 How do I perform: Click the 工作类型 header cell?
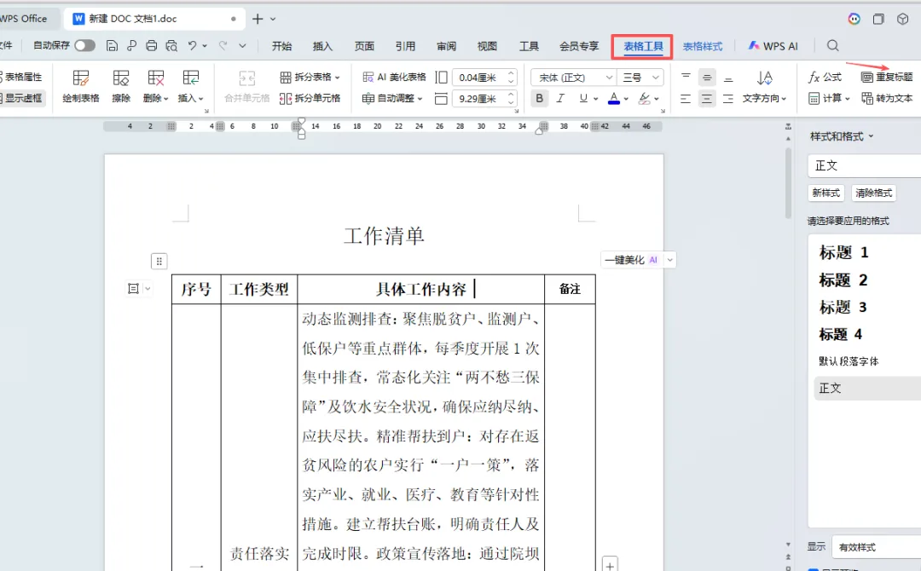pos(259,289)
